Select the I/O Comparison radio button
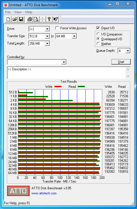 (98, 34)
